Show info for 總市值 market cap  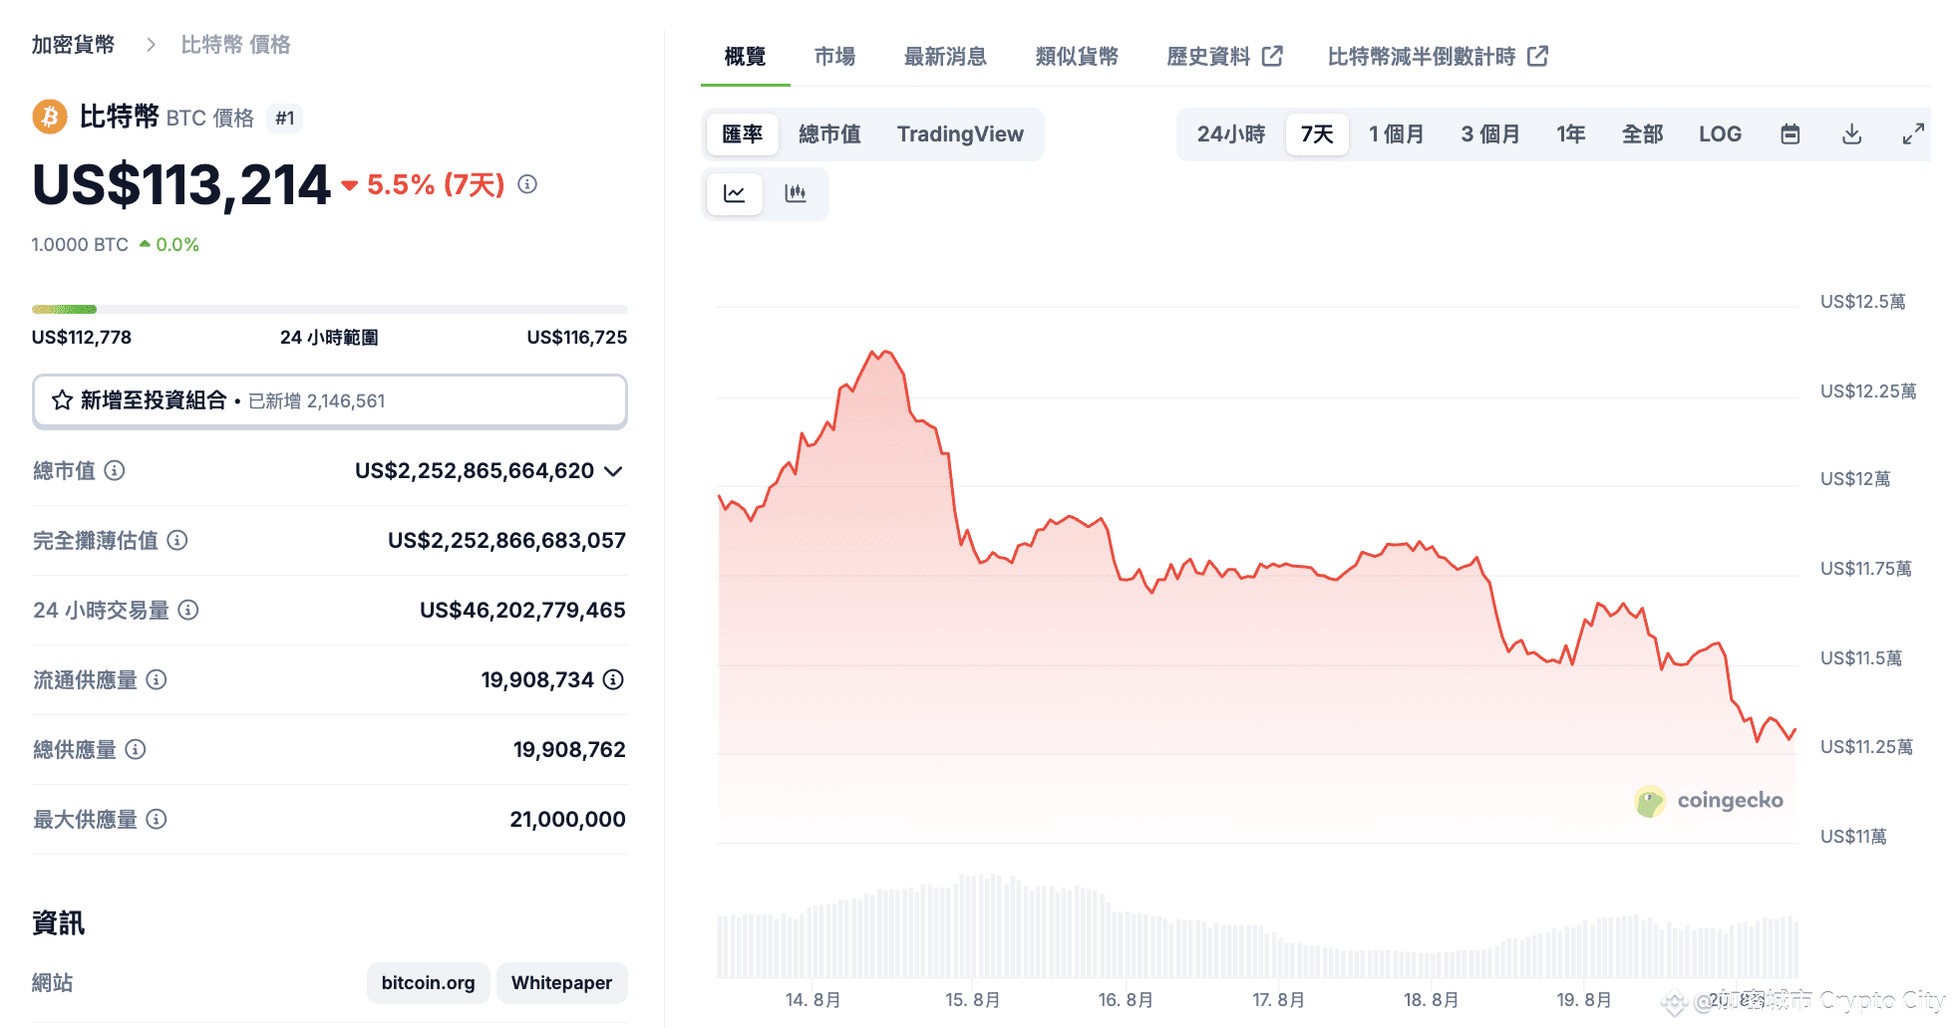click(115, 470)
